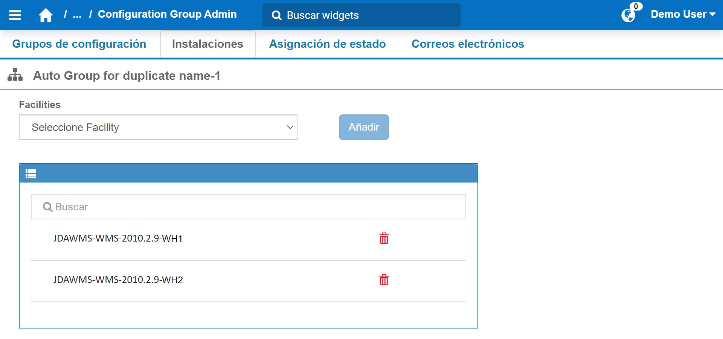The height and width of the screenshot is (339, 723).
Task: Open the hamburger navigation menu
Action: (x=15, y=15)
